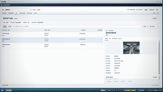Open the W start icon on the taskbar

tap(3, 90)
